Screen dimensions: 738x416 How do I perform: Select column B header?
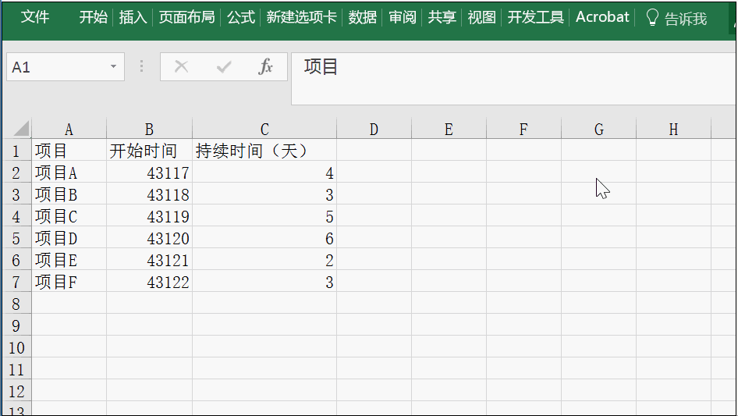[149, 129]
